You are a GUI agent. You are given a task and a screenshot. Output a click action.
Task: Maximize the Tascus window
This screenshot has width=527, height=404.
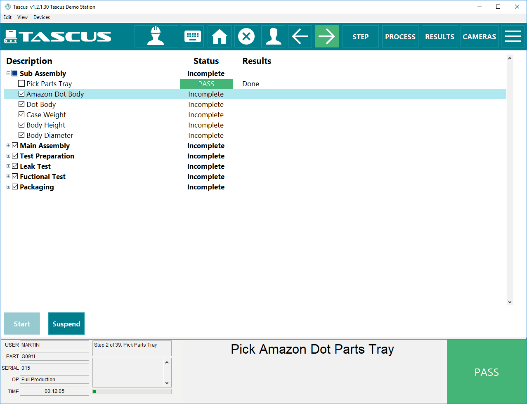(498, 7)
